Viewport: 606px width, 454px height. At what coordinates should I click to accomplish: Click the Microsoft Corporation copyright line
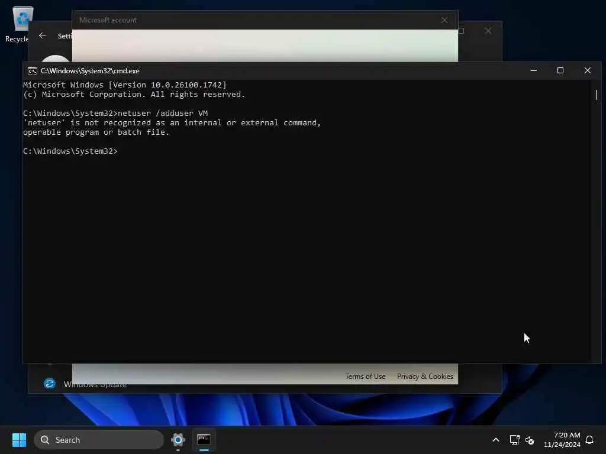[134, 94]
